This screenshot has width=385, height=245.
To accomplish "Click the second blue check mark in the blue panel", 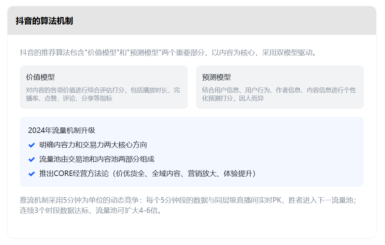I will click(32, 159).
